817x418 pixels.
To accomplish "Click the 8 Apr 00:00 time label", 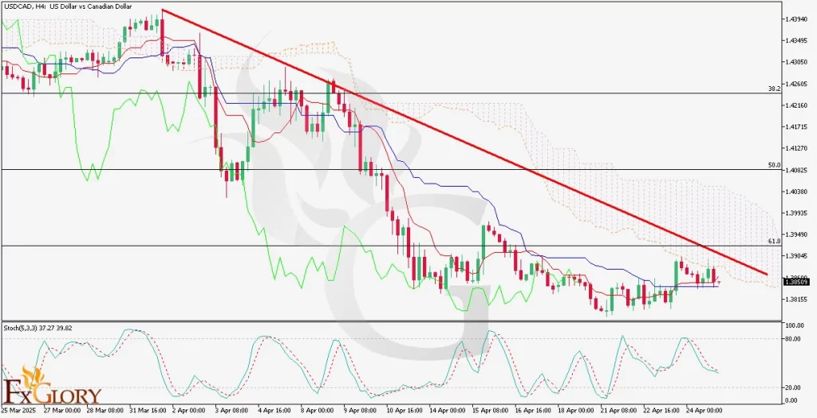I will 318,410.
